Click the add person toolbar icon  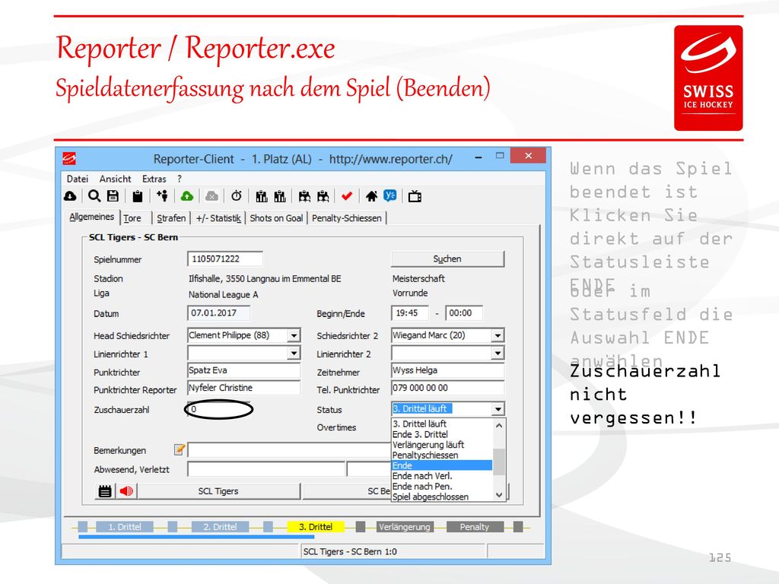(162, 196)
